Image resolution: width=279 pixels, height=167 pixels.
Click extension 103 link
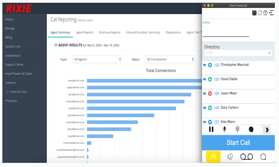click(216, 79)
